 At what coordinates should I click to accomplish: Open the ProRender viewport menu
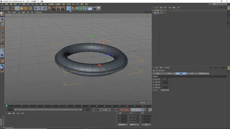click(38, 12)
